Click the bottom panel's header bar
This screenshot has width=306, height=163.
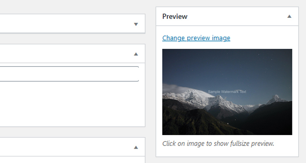(73, 147)
